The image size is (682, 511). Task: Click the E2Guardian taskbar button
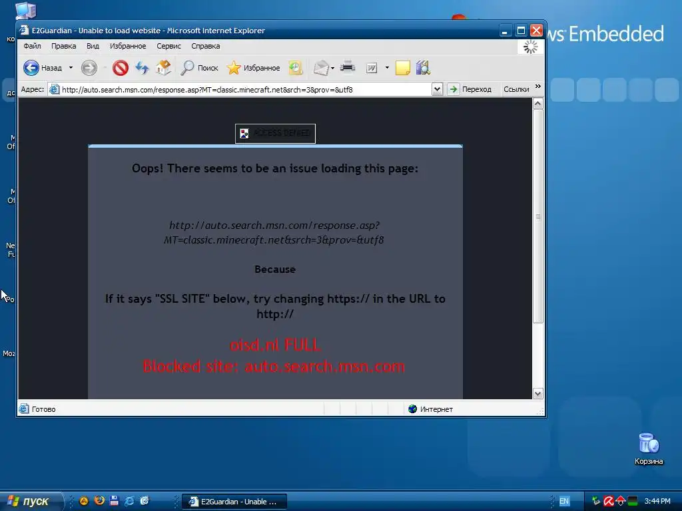click(234, 502)
